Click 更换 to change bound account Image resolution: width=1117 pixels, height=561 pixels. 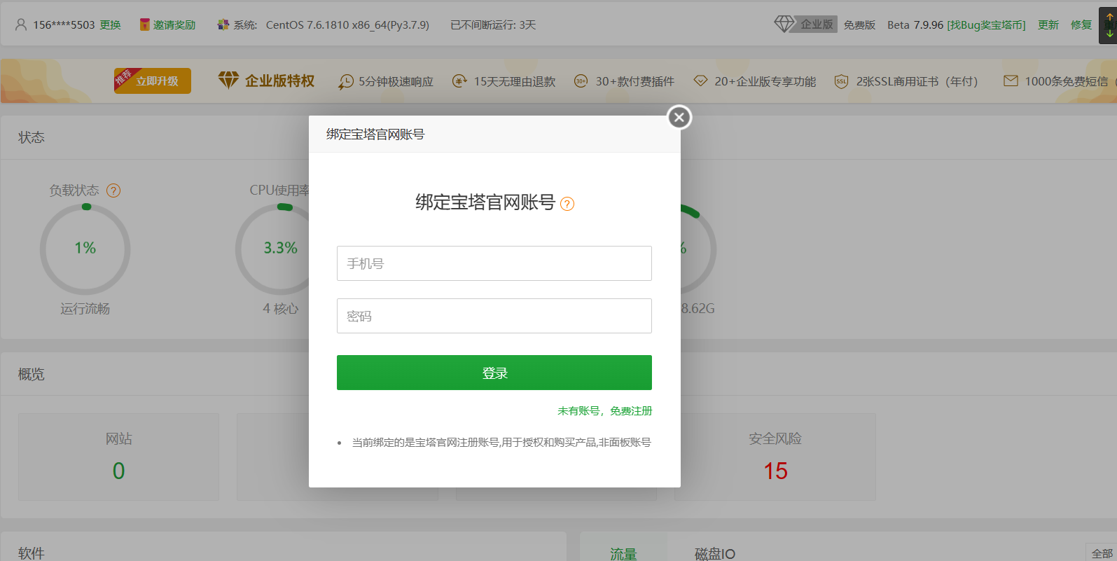(x=111, y=25)
